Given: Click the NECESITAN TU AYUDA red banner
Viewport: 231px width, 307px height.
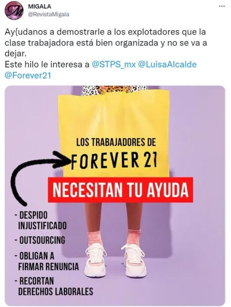Looking at the screenshot, I should (x=120, y=190).
